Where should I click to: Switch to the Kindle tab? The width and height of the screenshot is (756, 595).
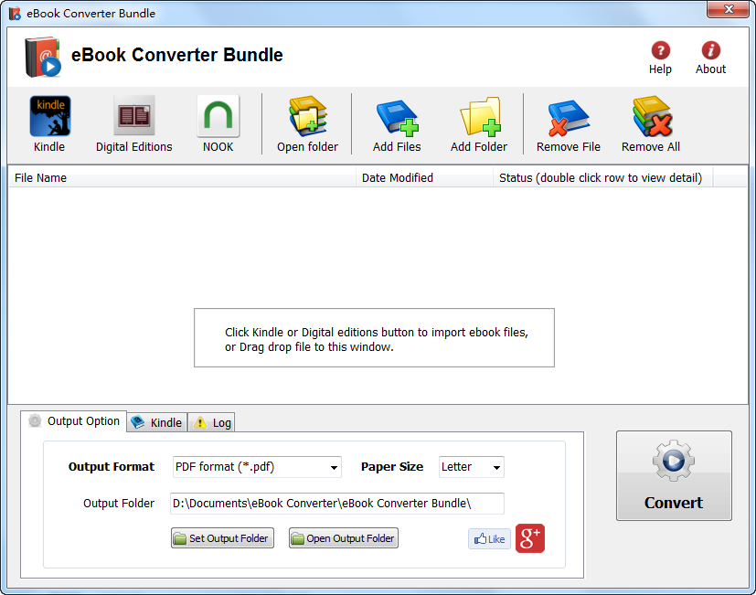point(157,422)
